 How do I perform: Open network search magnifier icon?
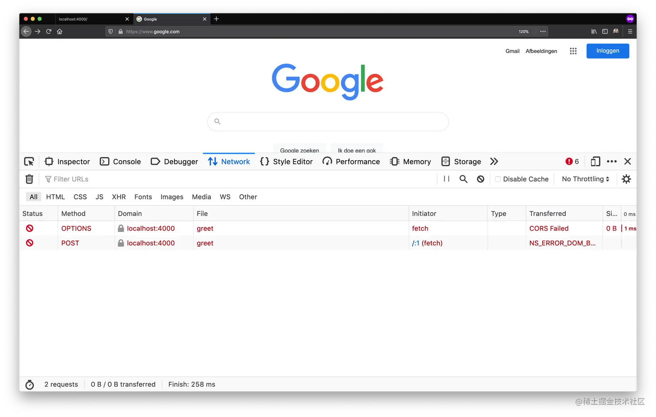(x=463, y=179)
